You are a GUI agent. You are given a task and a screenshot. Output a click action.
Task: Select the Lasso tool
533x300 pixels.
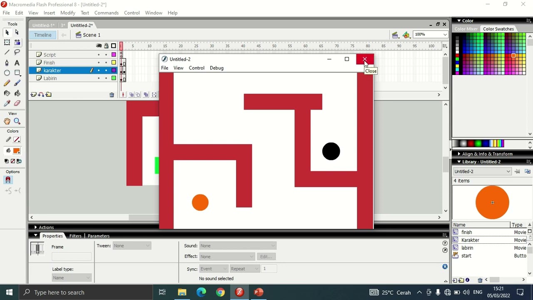[x=17, y=52]
